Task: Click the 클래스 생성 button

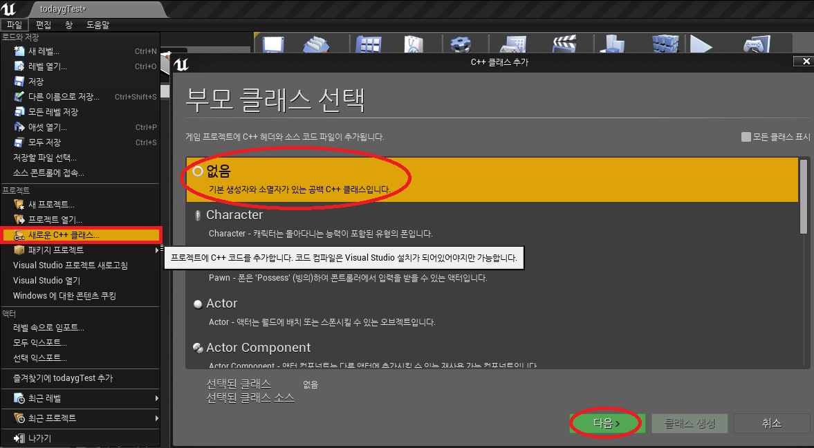Action: pos(690,424)
